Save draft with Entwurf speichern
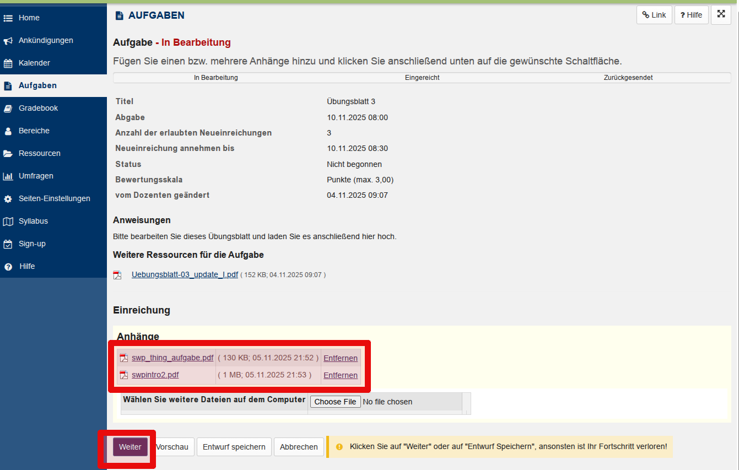 pyautogui.click(x=234, y=447)
